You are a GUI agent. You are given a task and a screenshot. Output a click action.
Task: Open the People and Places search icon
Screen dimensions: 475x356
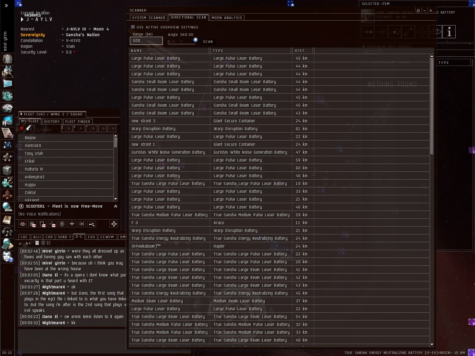point(7,71)
